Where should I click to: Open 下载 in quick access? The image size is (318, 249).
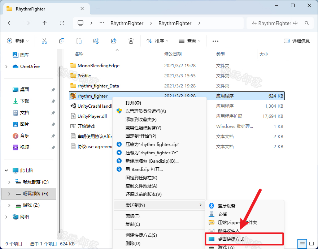(x=21, y=101)
